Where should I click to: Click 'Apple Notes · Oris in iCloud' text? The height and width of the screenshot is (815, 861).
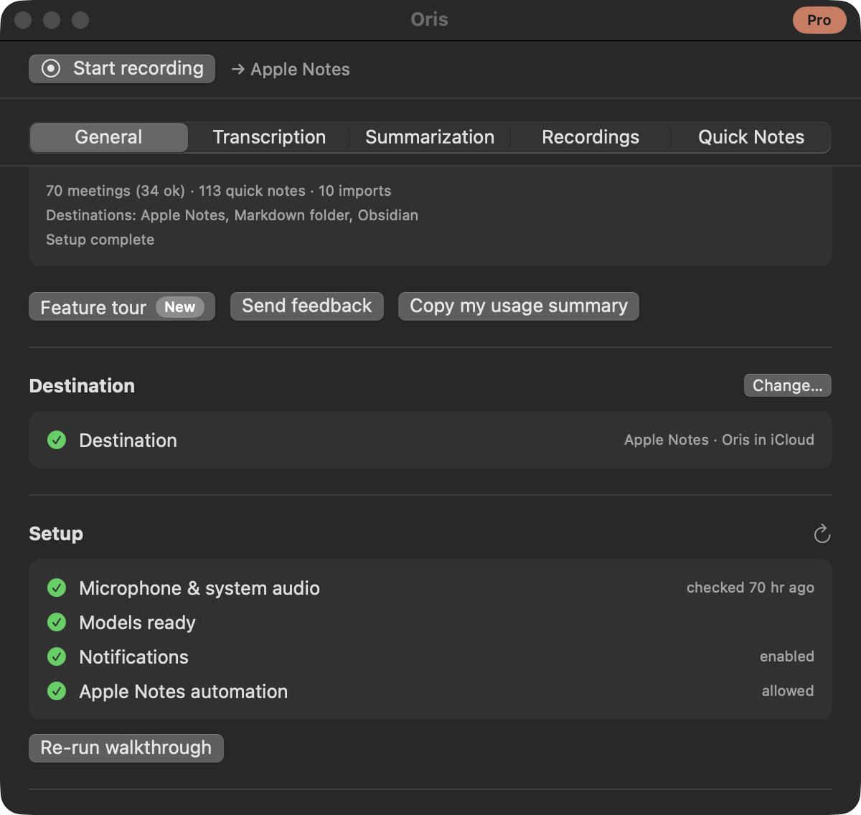719,440
